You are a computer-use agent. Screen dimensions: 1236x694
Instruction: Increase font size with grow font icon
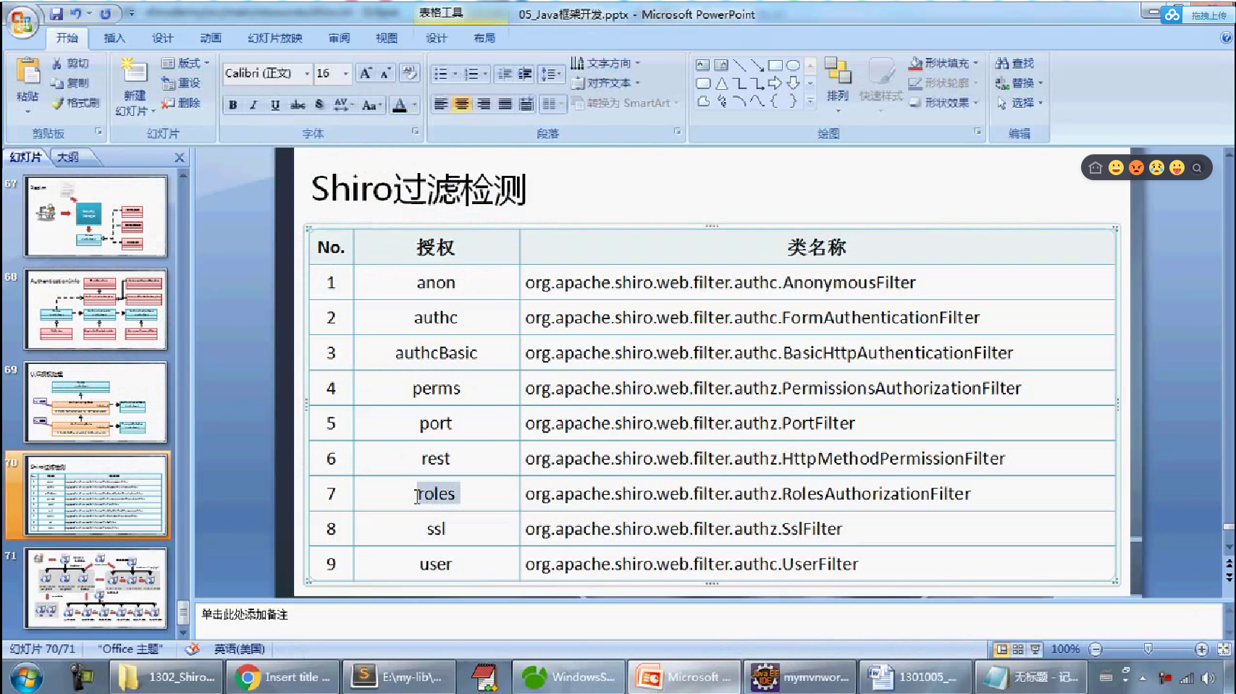(x=366, y=73)
